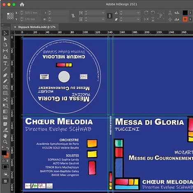This screenshot has height=193, width=193.
Task: Swap fill and stroke arrows
Action: click(8, 148)
